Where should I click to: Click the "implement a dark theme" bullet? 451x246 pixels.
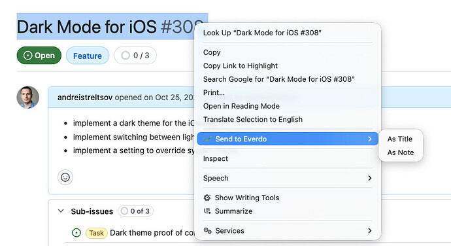134,123
